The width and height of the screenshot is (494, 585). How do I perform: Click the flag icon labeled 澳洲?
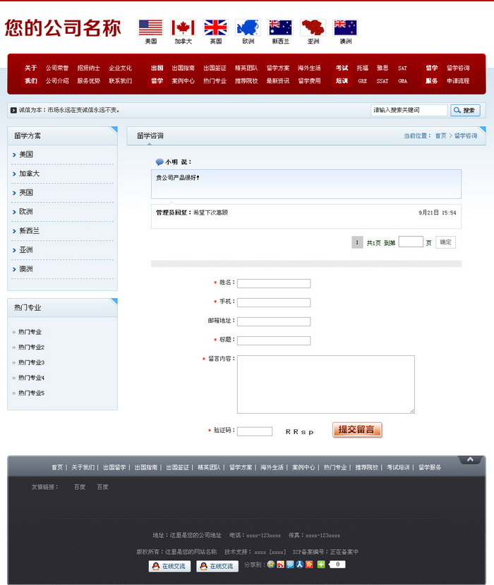(x=345, y=28)
